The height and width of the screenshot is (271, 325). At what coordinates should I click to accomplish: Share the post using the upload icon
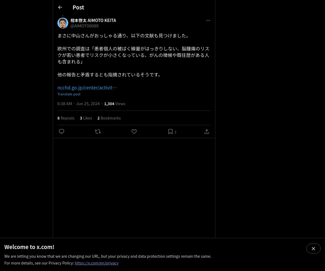[207, 131]
